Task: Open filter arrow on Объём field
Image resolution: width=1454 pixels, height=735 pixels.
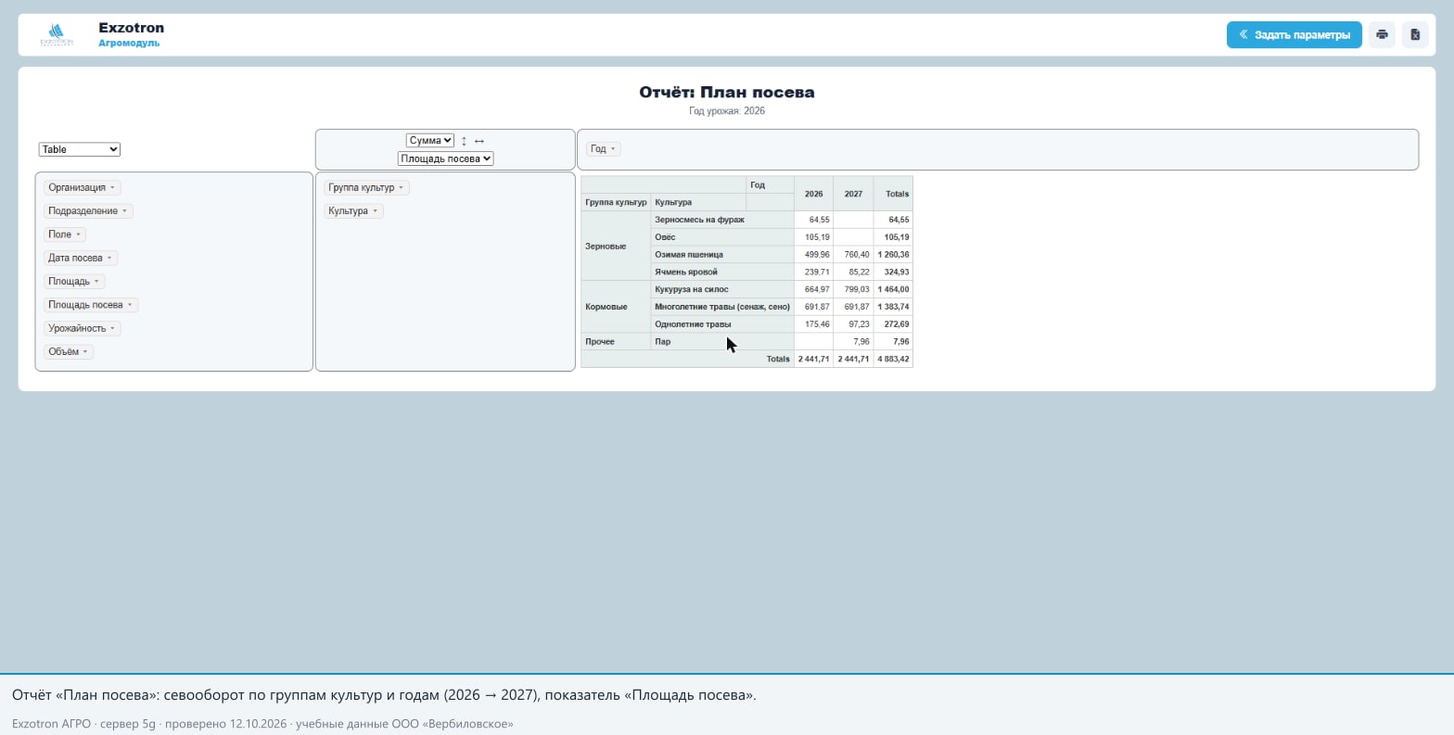Action: pyautogui.click(x=85, y=352)
